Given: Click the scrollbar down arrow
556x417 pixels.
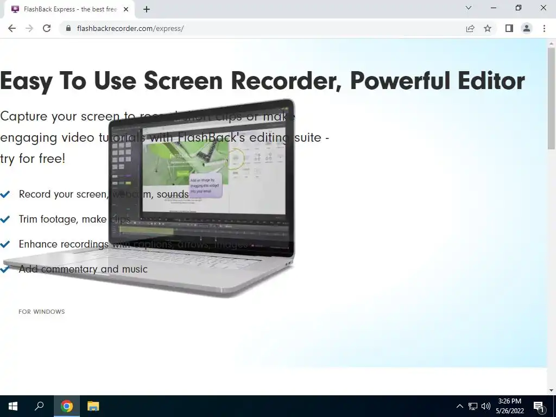Looking at the screenshot, I should coord(551,390).
